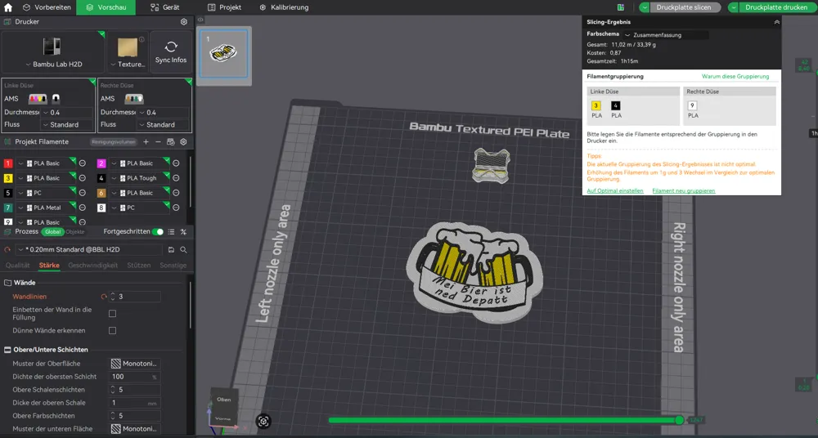Select plate 1 thumbnail
The width and height of the screenshot is (818, 438).
click(224, 54)
